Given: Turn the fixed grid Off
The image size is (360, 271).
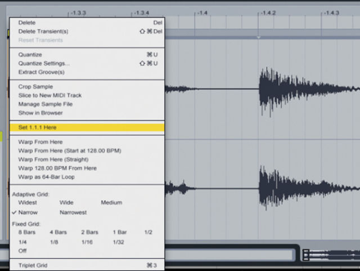Looking at the screenshot, I should tap(22, 251).
